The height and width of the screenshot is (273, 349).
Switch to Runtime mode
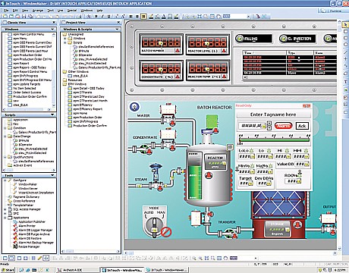(x=333, y=11)
